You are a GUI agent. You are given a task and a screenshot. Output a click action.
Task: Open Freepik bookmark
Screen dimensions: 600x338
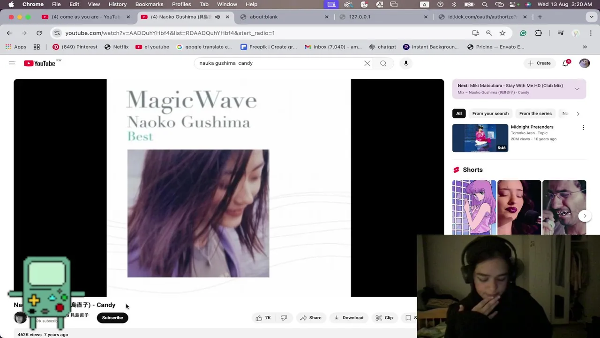(x=269, y=47)
